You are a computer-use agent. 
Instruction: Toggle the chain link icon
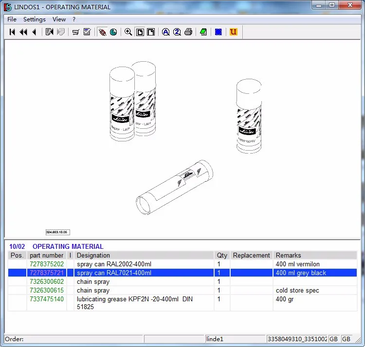pos(102,32)
